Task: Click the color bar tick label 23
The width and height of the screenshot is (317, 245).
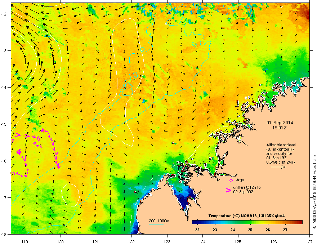Action: 215,230
